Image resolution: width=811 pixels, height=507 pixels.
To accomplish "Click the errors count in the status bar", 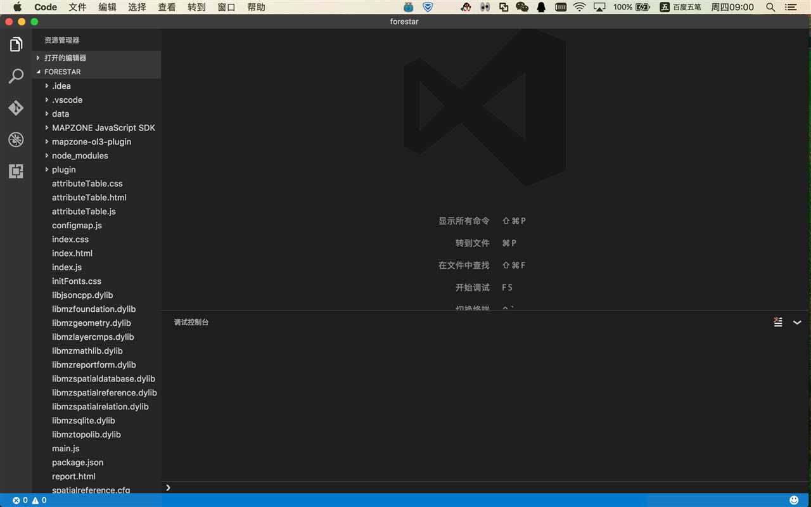I will click(20, 500).
